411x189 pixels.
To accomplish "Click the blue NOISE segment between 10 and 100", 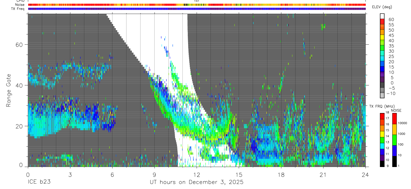I will [394, 150].
